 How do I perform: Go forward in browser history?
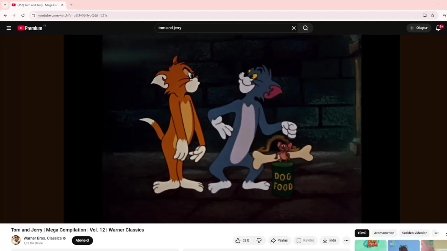coord(14,15)
